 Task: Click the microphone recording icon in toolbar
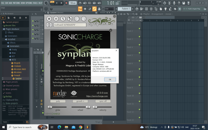[174, 3]
